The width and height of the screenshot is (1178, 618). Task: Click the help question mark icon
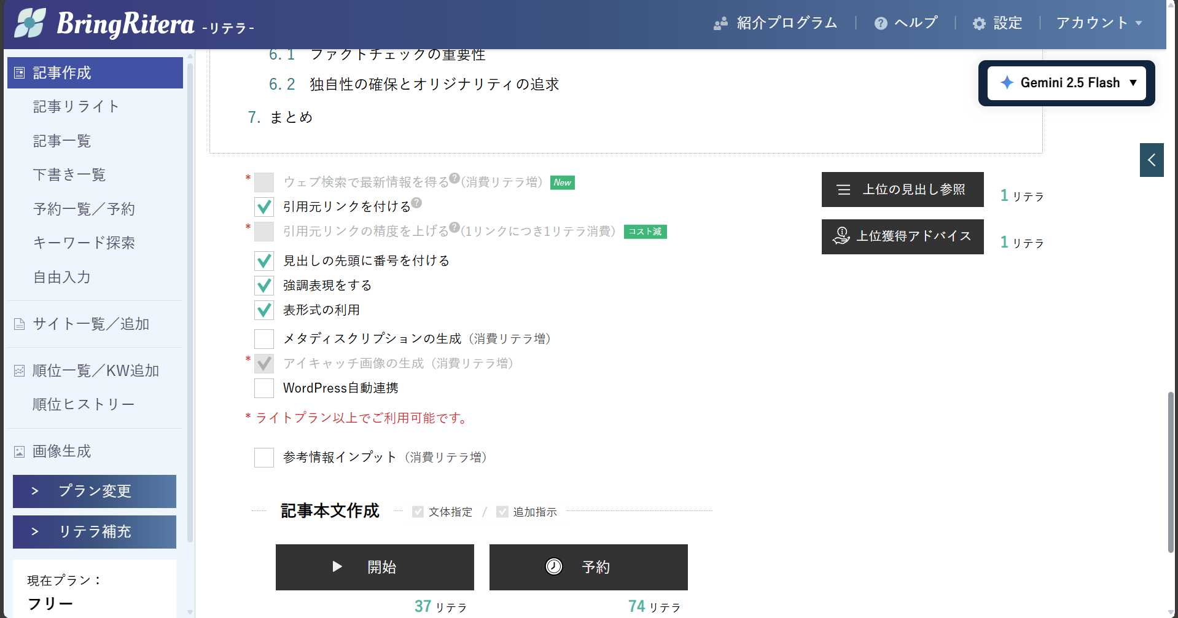point(881,23)
